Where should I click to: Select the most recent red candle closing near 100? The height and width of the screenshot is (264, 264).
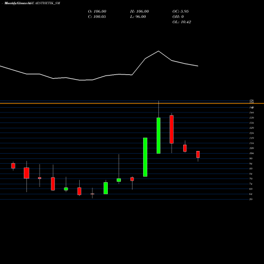198,154
